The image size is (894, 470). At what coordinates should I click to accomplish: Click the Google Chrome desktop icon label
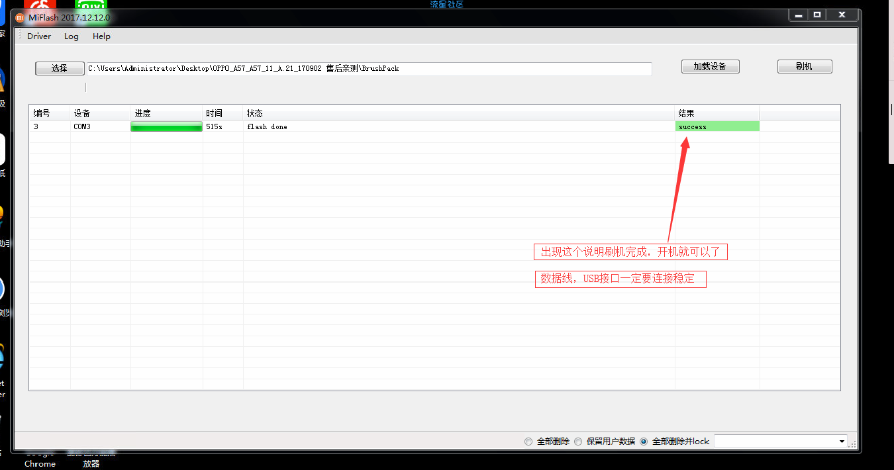40,459
